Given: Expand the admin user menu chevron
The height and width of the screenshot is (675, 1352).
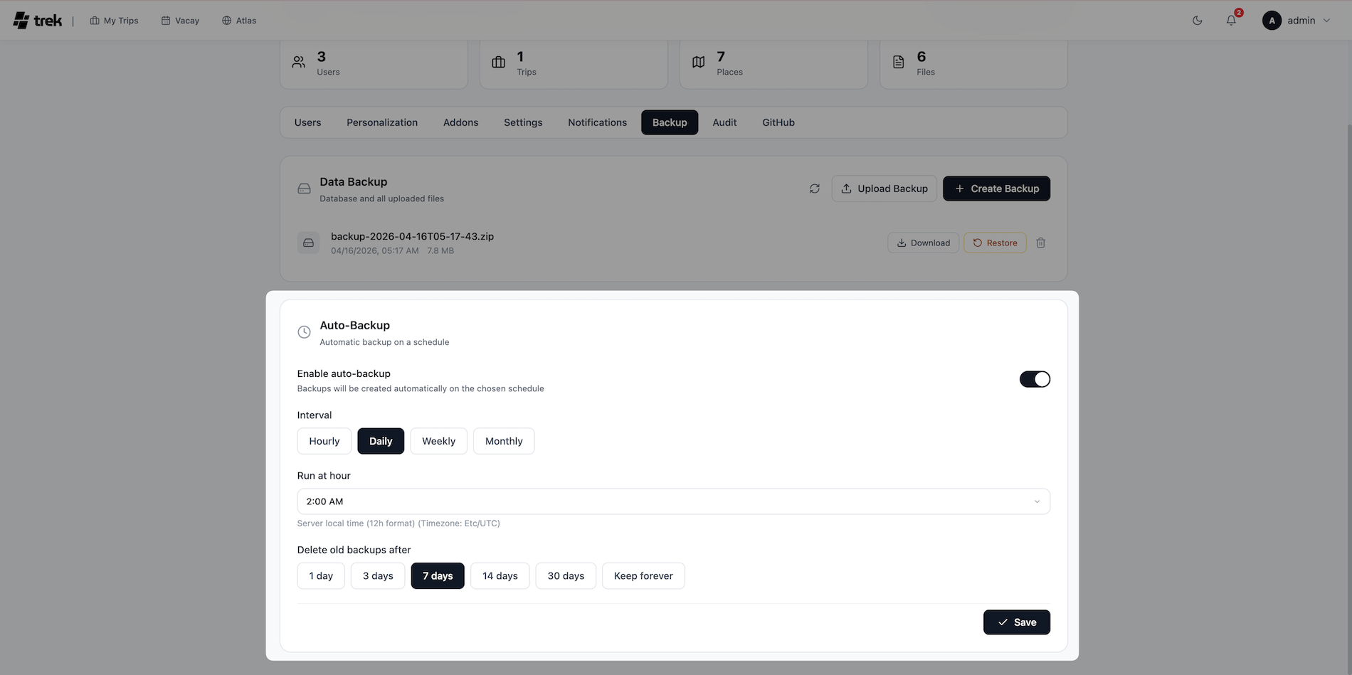Looking at the screenshot, I should pos(1326,21).
